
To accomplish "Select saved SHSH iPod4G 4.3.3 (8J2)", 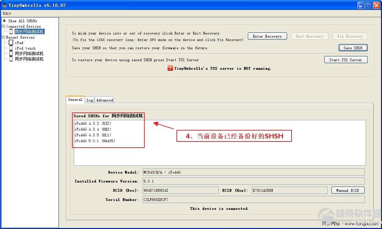I will [x=92, y=123].
